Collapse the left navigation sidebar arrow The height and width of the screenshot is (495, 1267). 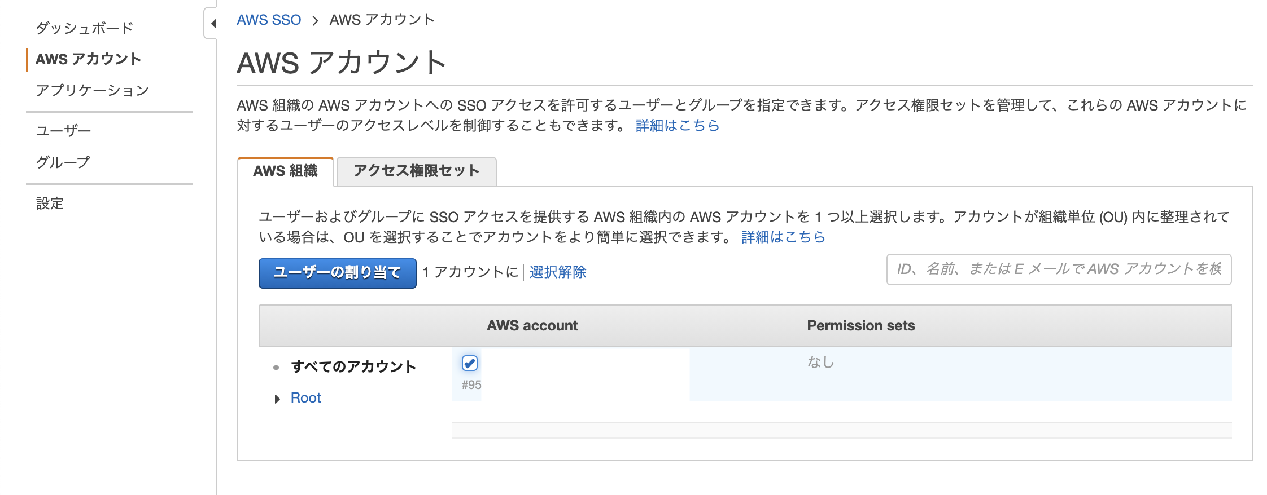(x=213, y=24)
